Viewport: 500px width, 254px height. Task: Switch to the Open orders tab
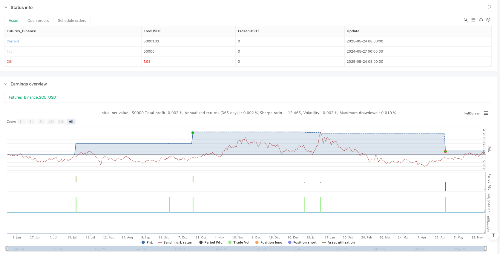click(38, 21)
